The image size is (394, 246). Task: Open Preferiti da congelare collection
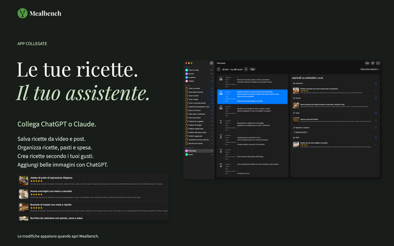(x=199, y=121)
